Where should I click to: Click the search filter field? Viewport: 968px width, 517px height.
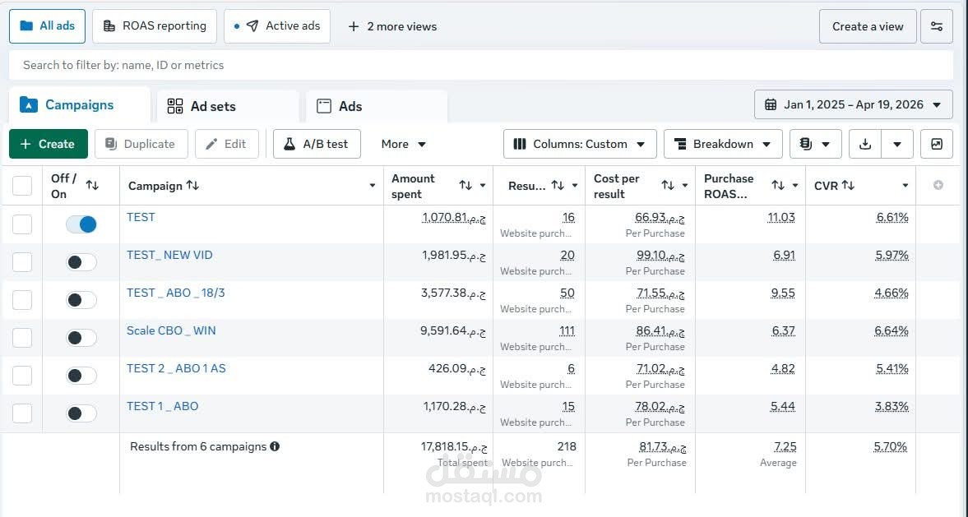(x=481, y=65)
